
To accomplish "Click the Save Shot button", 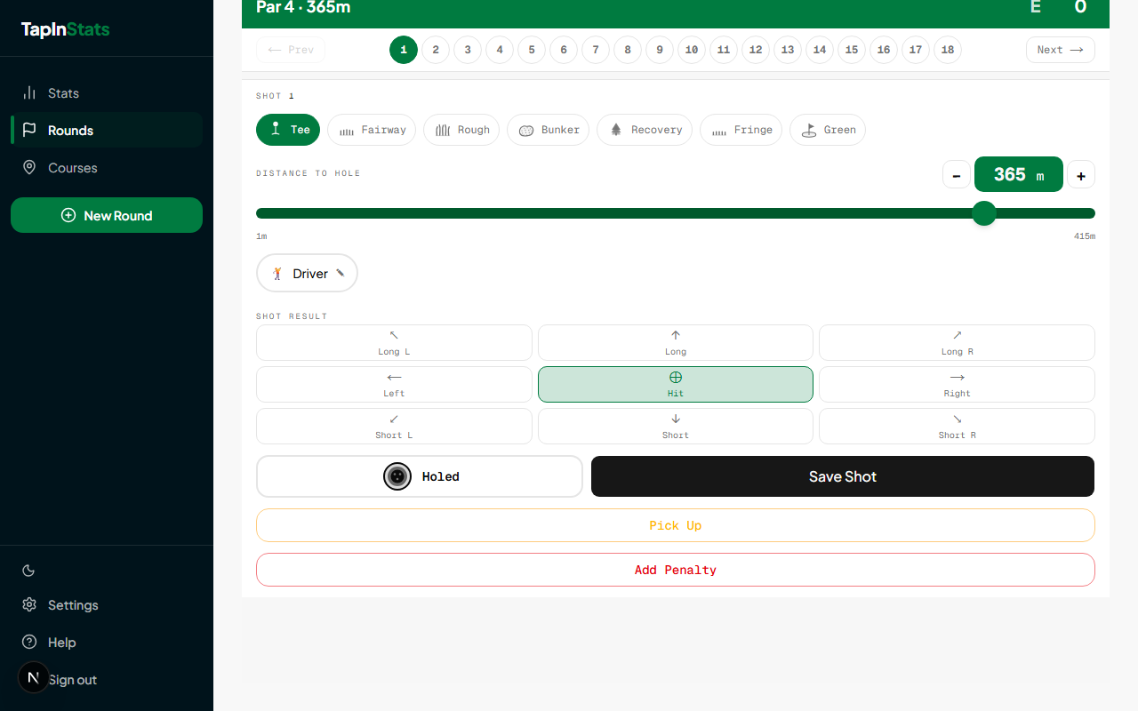I will (842, 476).
